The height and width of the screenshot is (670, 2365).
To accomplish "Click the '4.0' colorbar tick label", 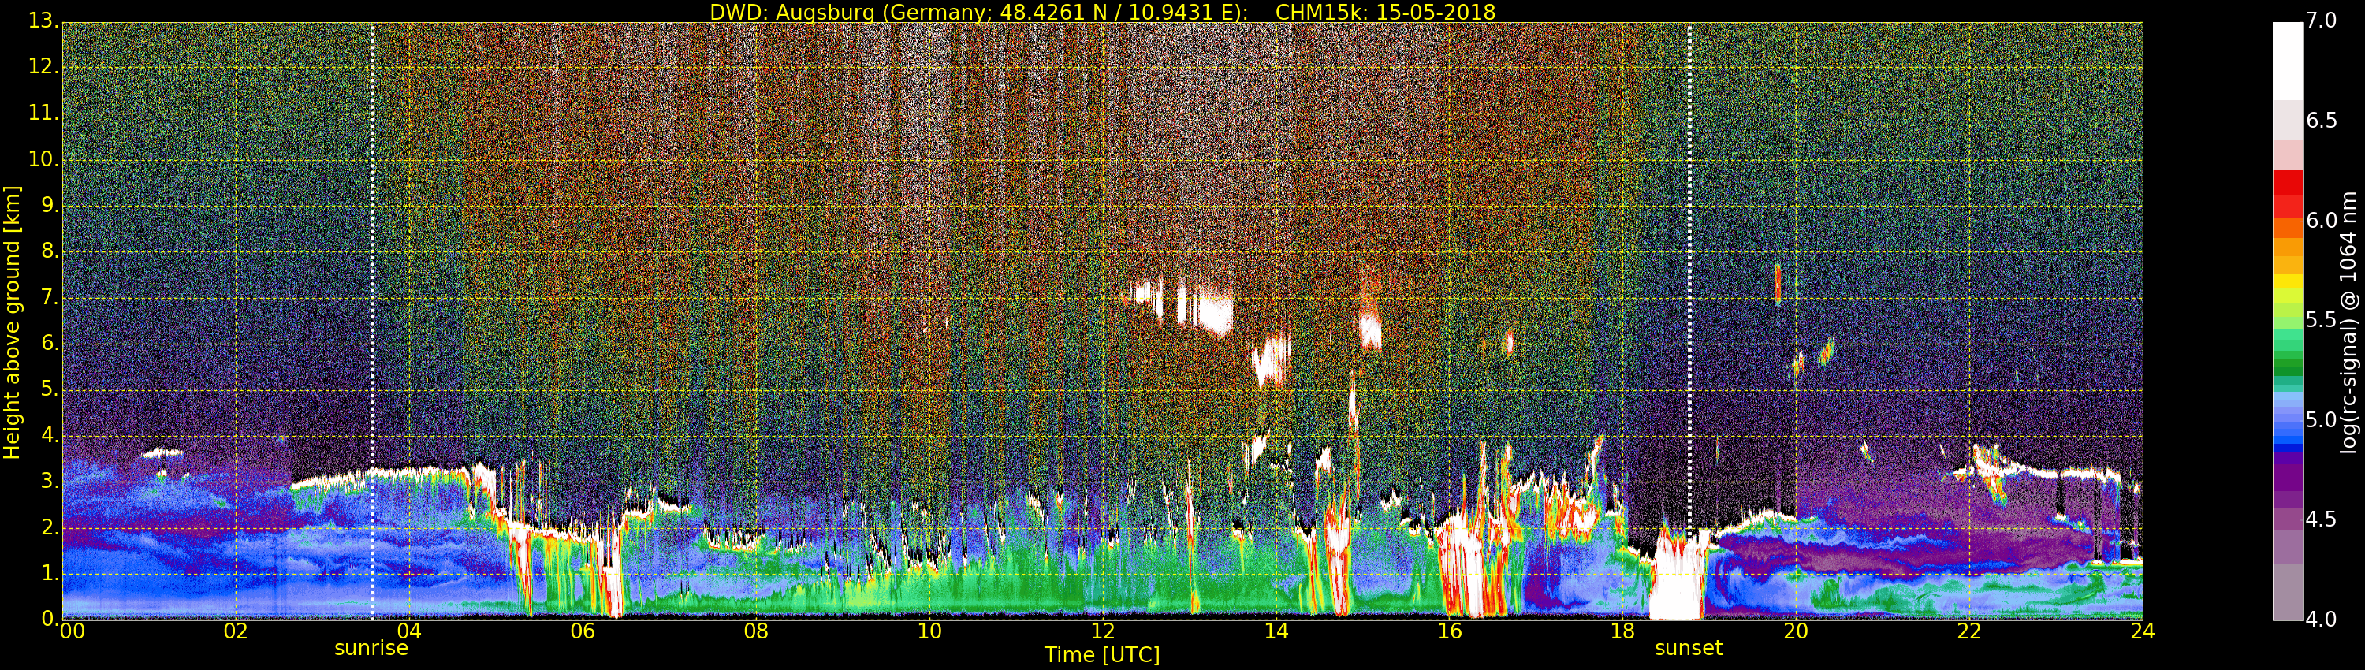I will point(2322,620).
